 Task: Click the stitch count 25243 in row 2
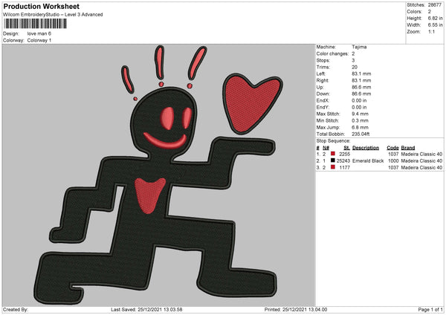[x=343, y=161]
